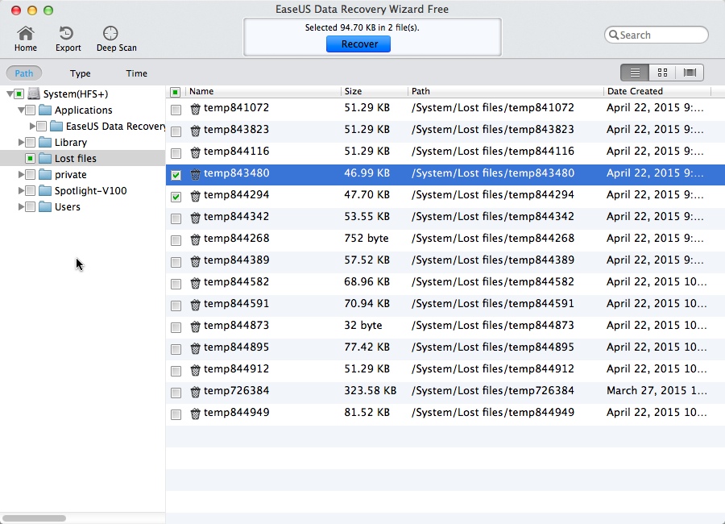The image size is (725, 524).
Task: Click the Export toolbar icon
Action: click(x=67, y=33)
